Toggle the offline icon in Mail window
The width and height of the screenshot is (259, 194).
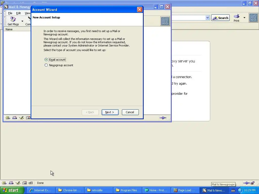click(x=163, y=118)
